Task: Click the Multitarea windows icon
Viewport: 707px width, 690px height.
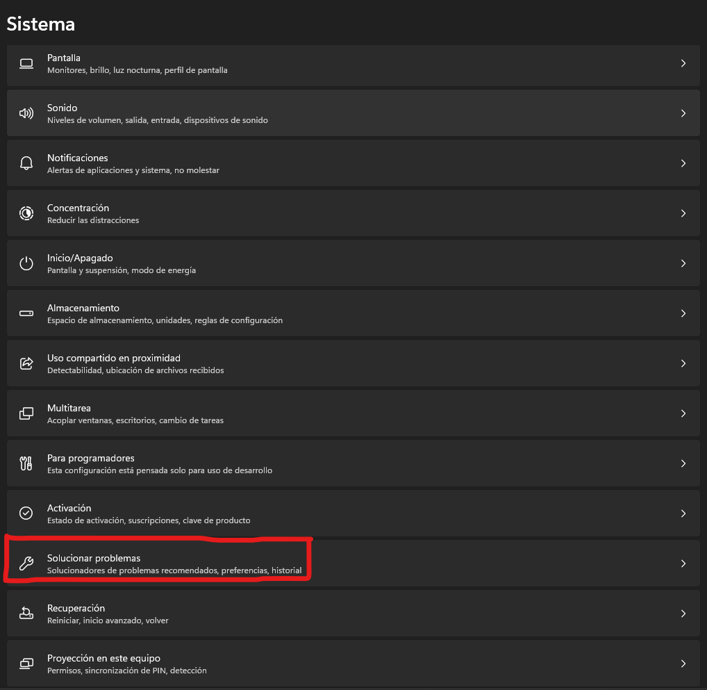Action: 26,413
